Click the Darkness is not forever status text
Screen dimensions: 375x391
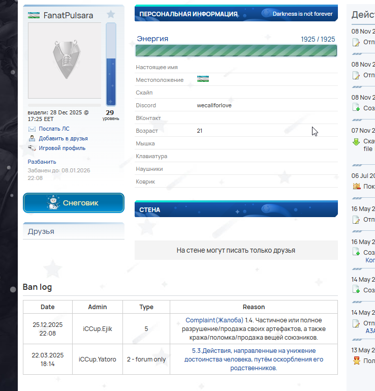click(x=302, y=14)
